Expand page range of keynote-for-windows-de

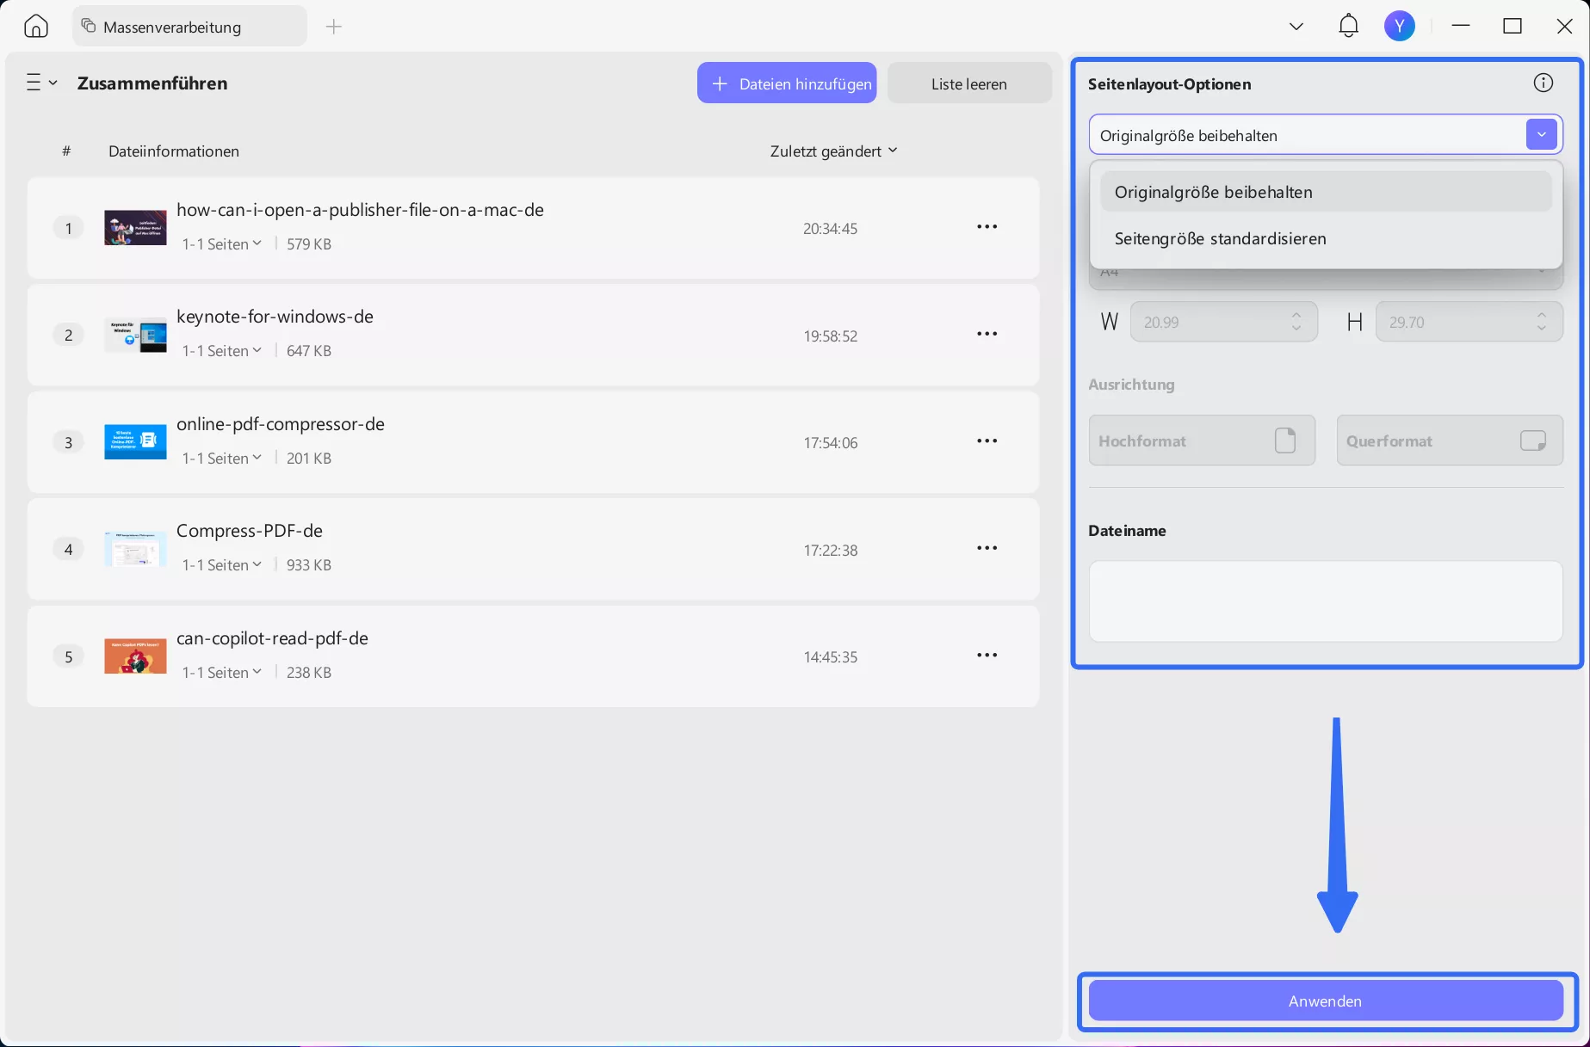tap(222, 351)
